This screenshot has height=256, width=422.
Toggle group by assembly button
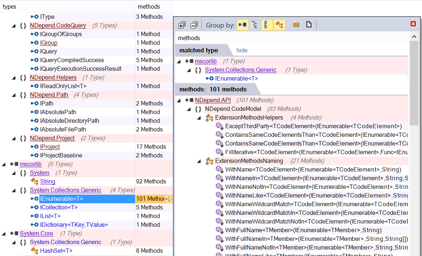(242, 25)
